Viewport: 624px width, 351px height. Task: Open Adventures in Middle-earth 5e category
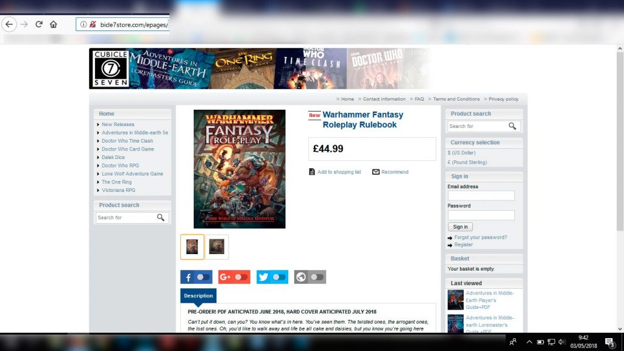135,133
